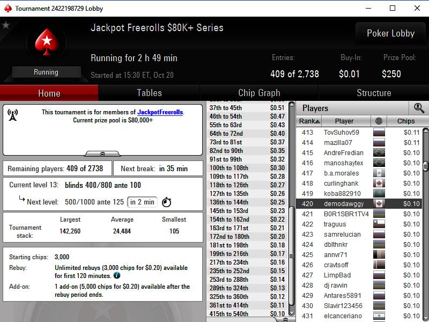Open the JackpotFreerolls link
This screenshot has width=429, height=322.
coord(160,112)
